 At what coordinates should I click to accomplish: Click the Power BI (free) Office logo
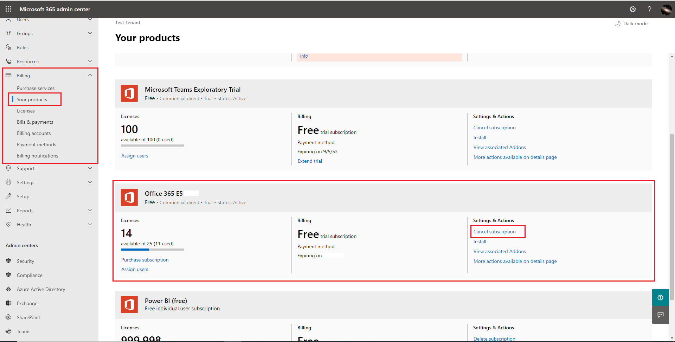click(129, 305)
